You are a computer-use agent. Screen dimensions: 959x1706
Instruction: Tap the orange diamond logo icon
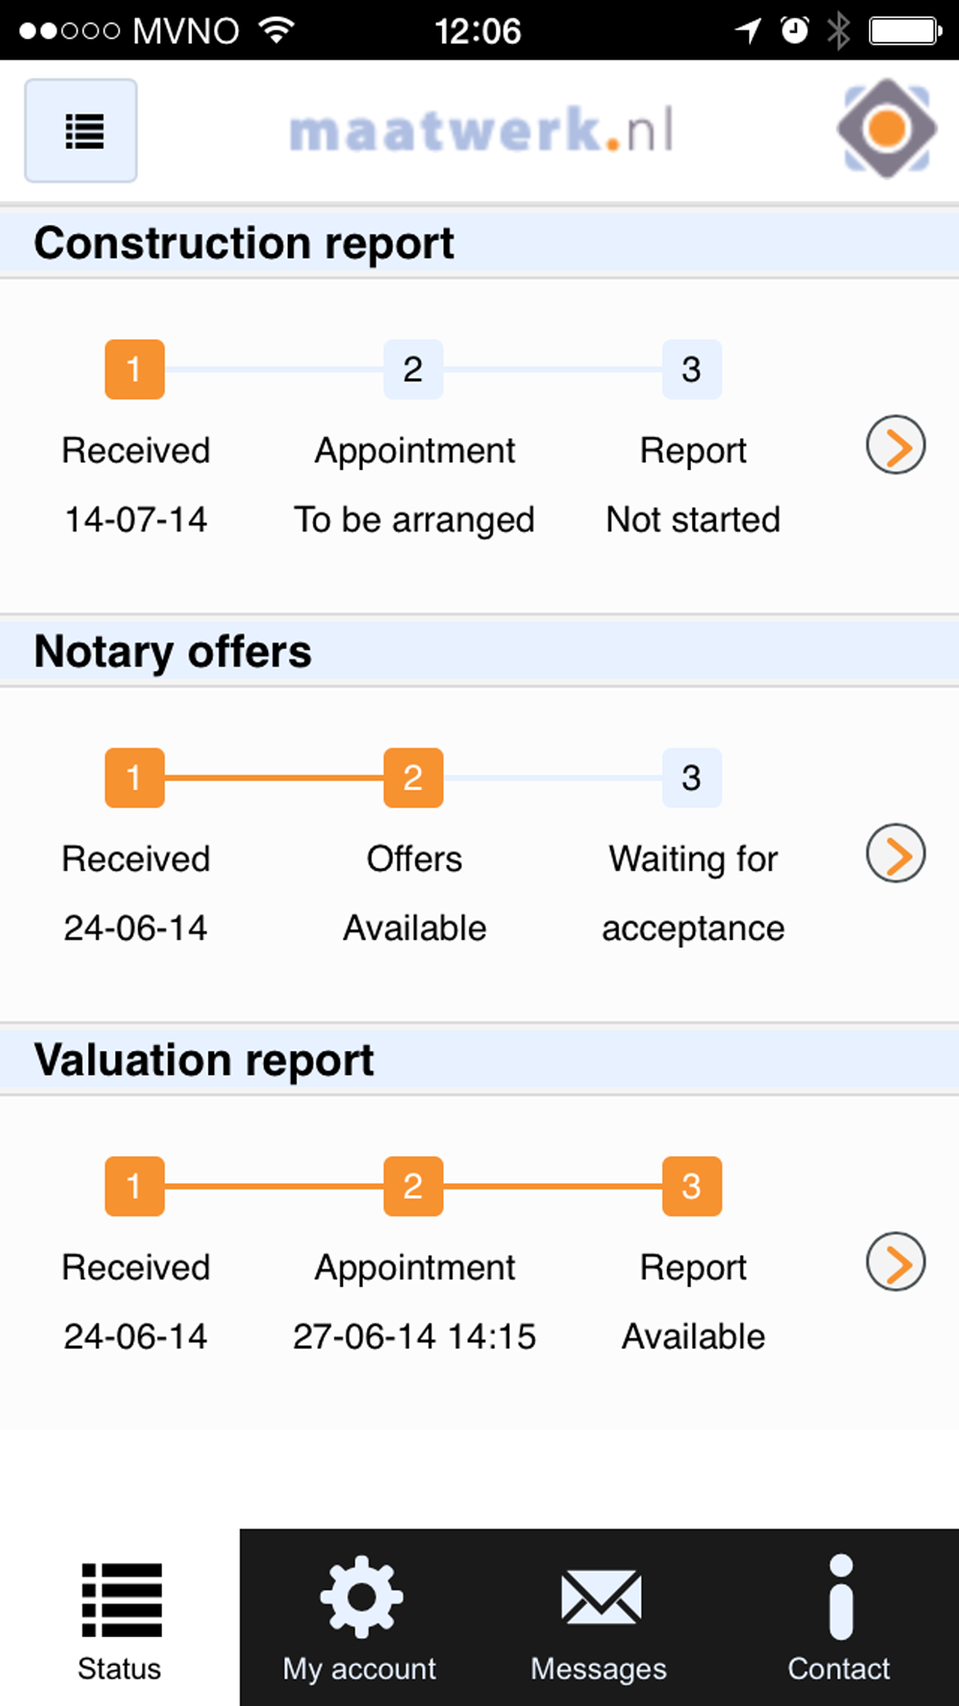[x=887, y=128]
